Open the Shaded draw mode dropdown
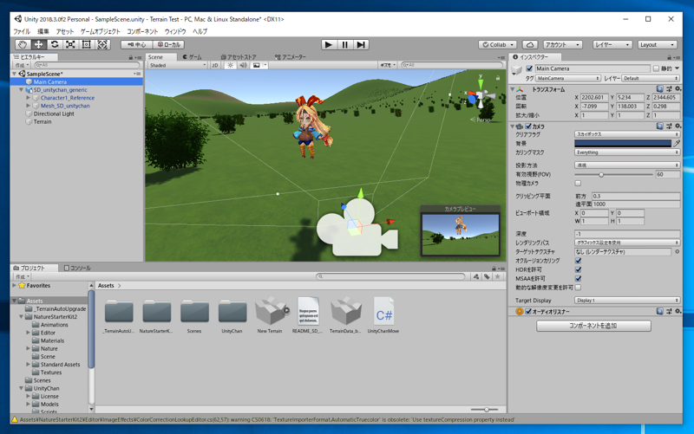 178,65
